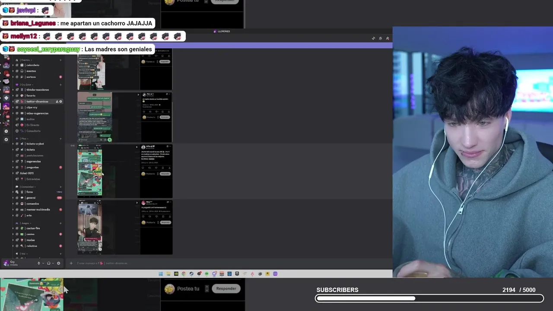Open Spotify from the taskbar
This screenshot has height=311, width=553.
(x=207, y=274)
